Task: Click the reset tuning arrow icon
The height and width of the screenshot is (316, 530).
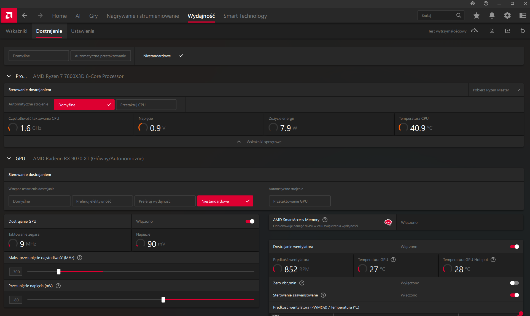Action: point(523,31)
